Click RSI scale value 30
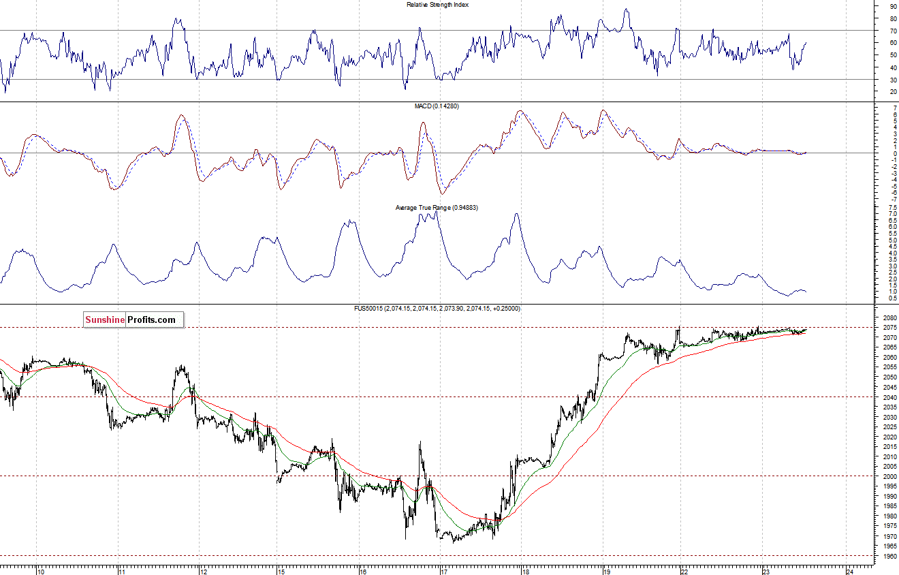Image resolution: width=899 pixels, height=575 pixels. click(x=893, y=80)
